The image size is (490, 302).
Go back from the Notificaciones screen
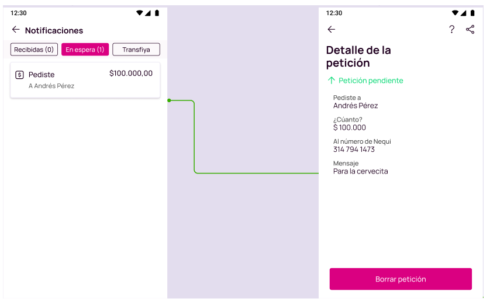[x=16, y=30]
